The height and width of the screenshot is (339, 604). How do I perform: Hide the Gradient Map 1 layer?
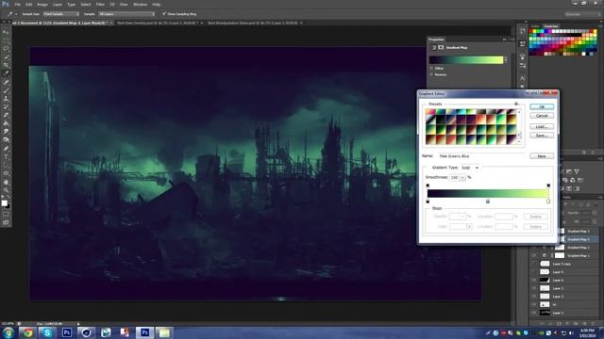click(534, 255)
